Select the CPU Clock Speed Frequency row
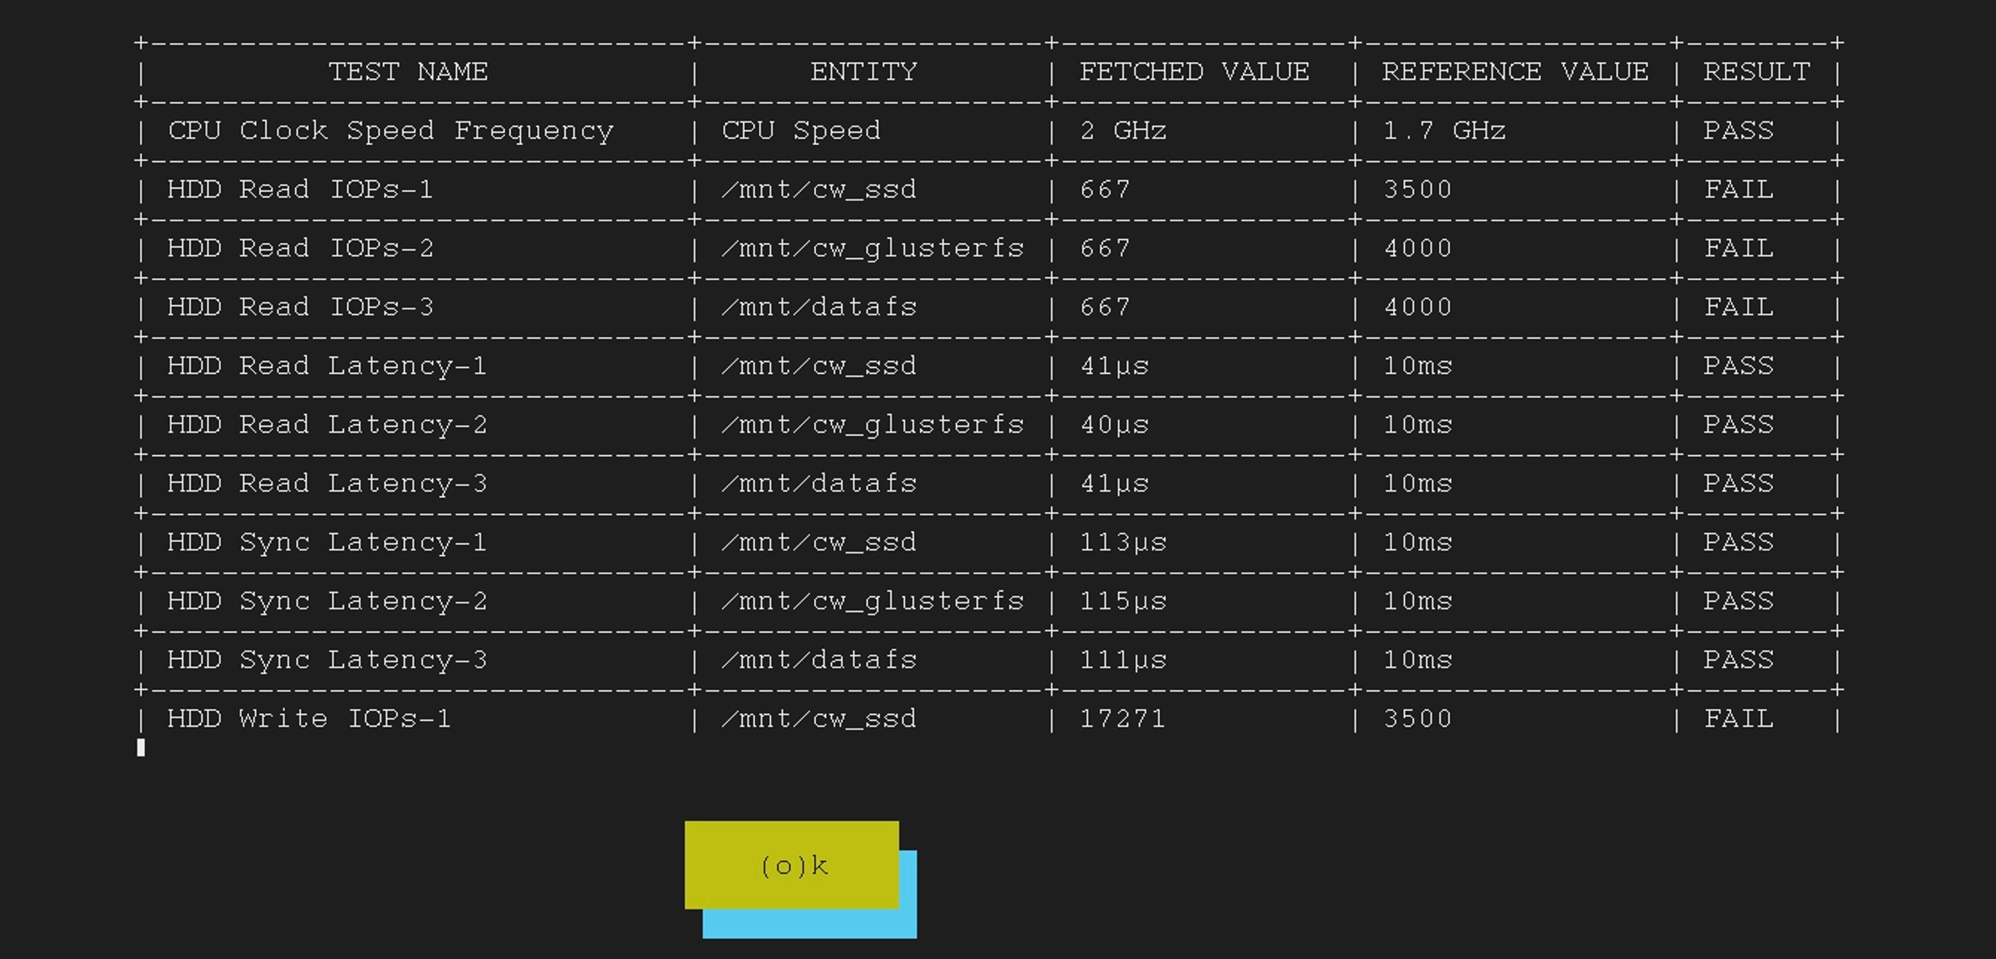 pos(390,131)
